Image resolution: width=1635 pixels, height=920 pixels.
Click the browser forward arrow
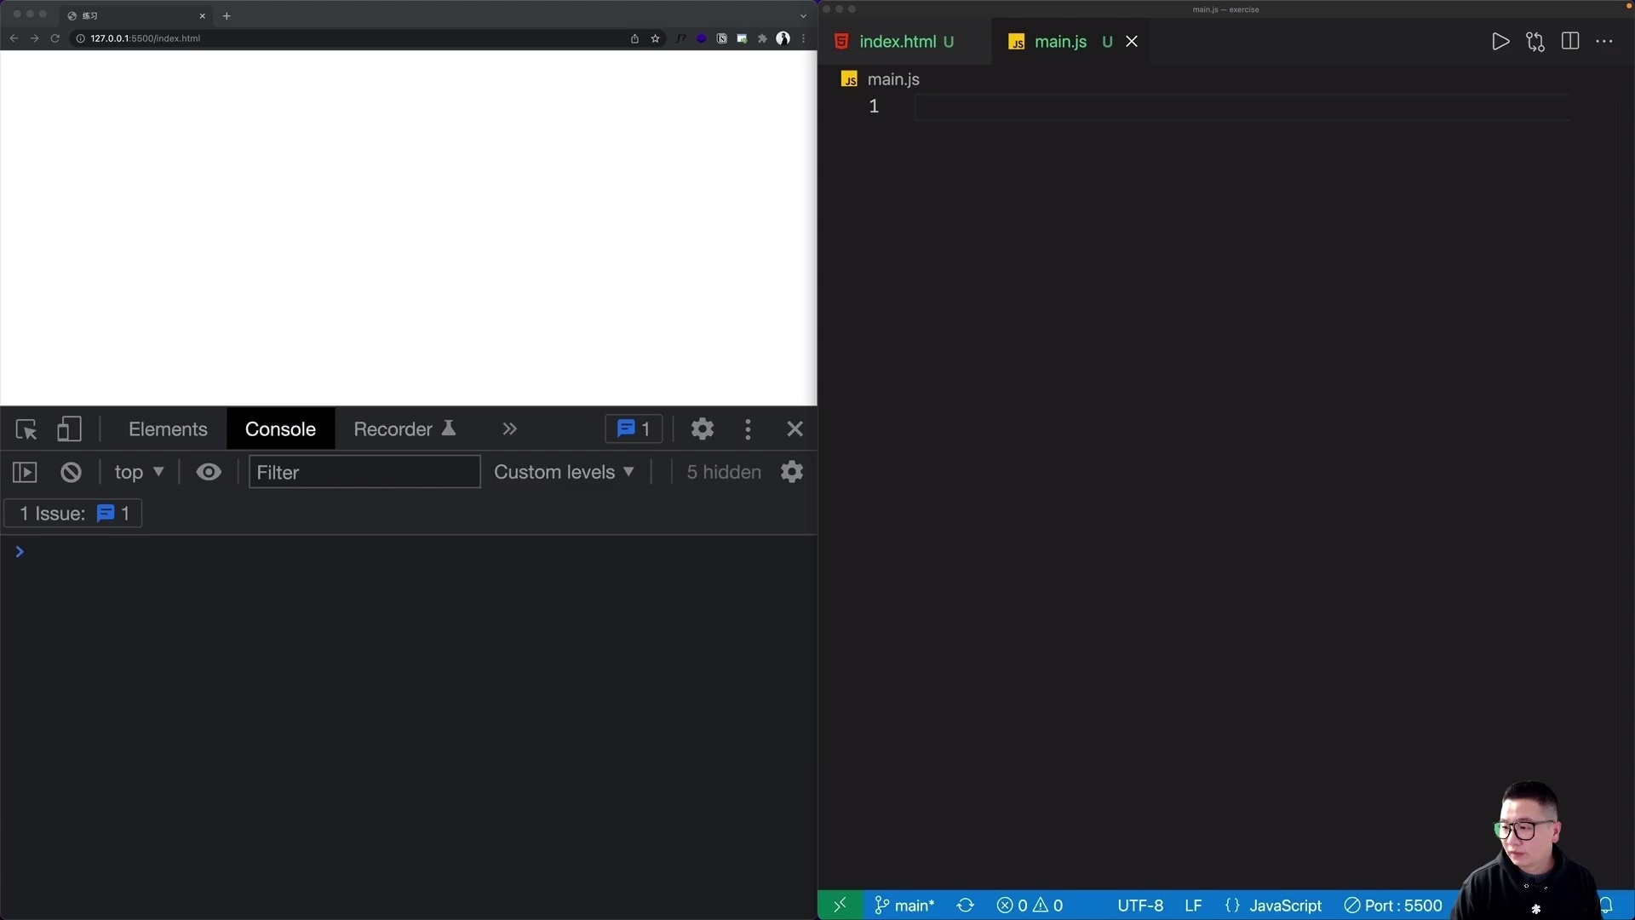coord(34,38)
